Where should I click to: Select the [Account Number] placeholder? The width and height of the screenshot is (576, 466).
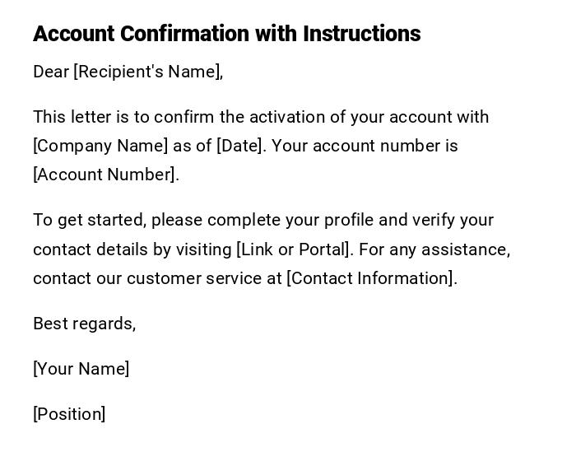[x=105, y=175]
